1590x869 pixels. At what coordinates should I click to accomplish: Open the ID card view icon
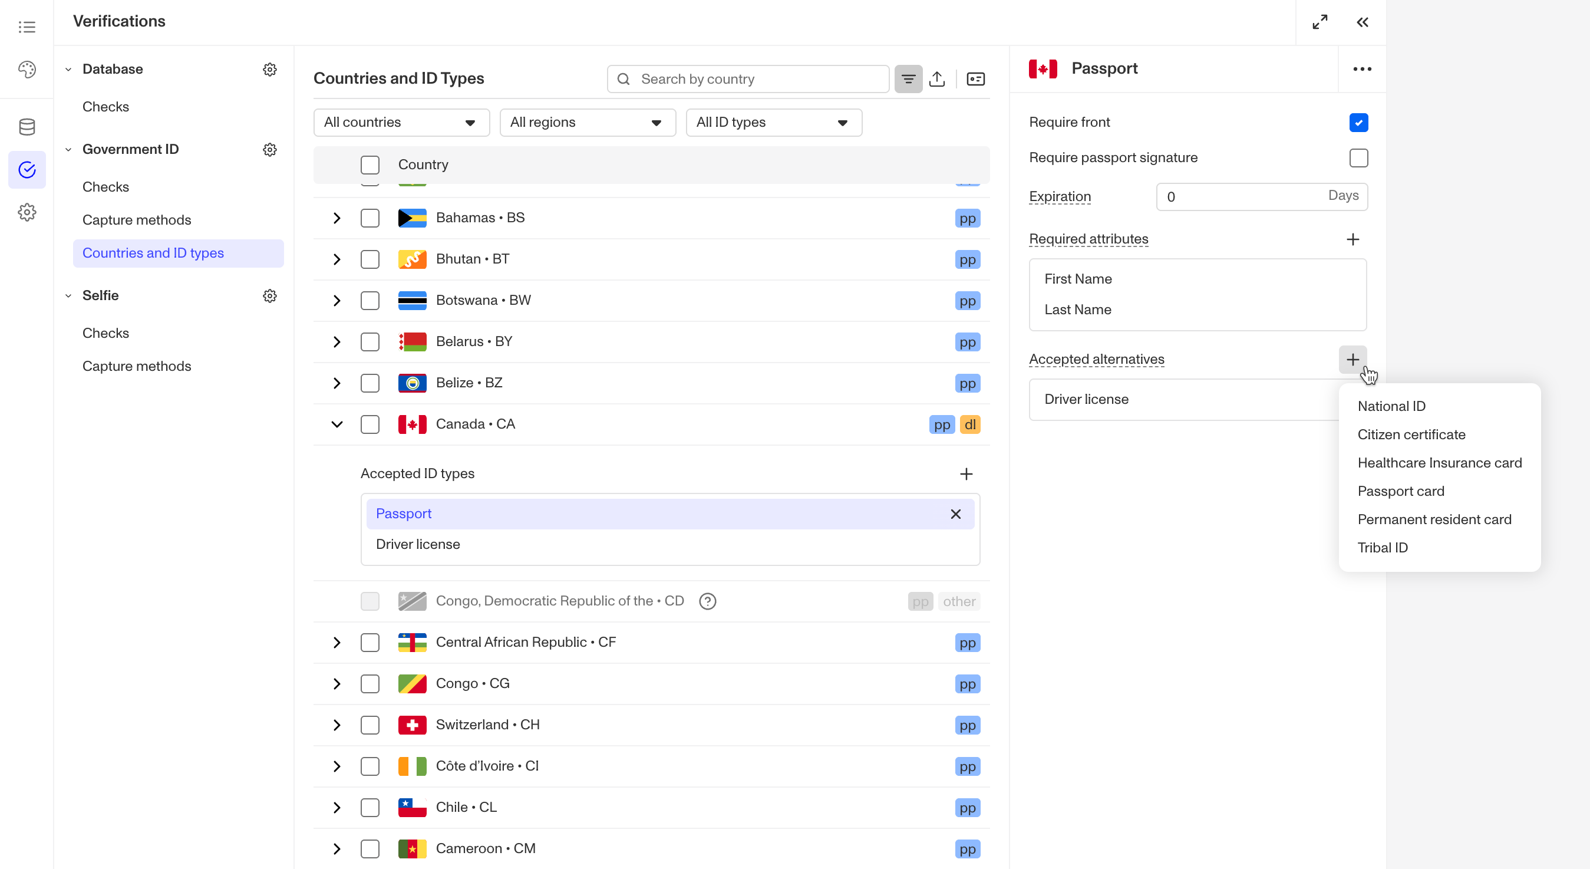[975, 79]
